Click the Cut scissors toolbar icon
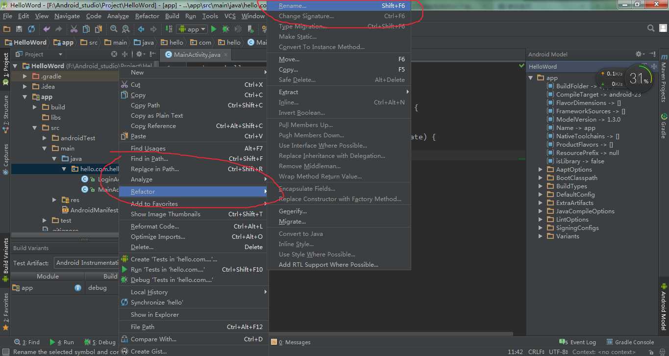Screen dimensions: 669x356 click(x=74, y=29)
